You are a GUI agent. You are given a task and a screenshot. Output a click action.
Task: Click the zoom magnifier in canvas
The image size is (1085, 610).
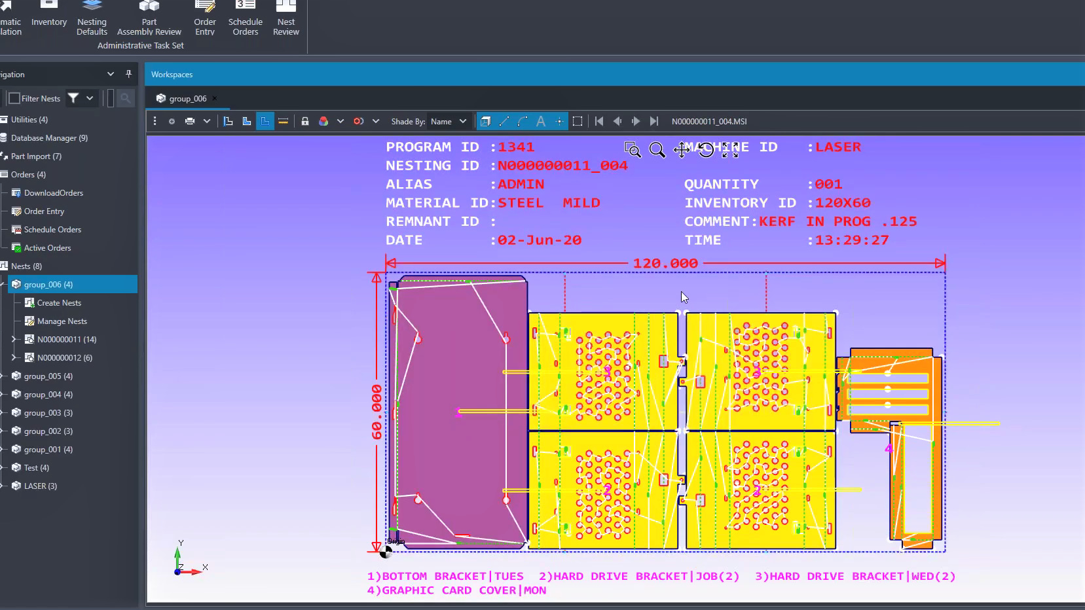click(x=657, y=150)
